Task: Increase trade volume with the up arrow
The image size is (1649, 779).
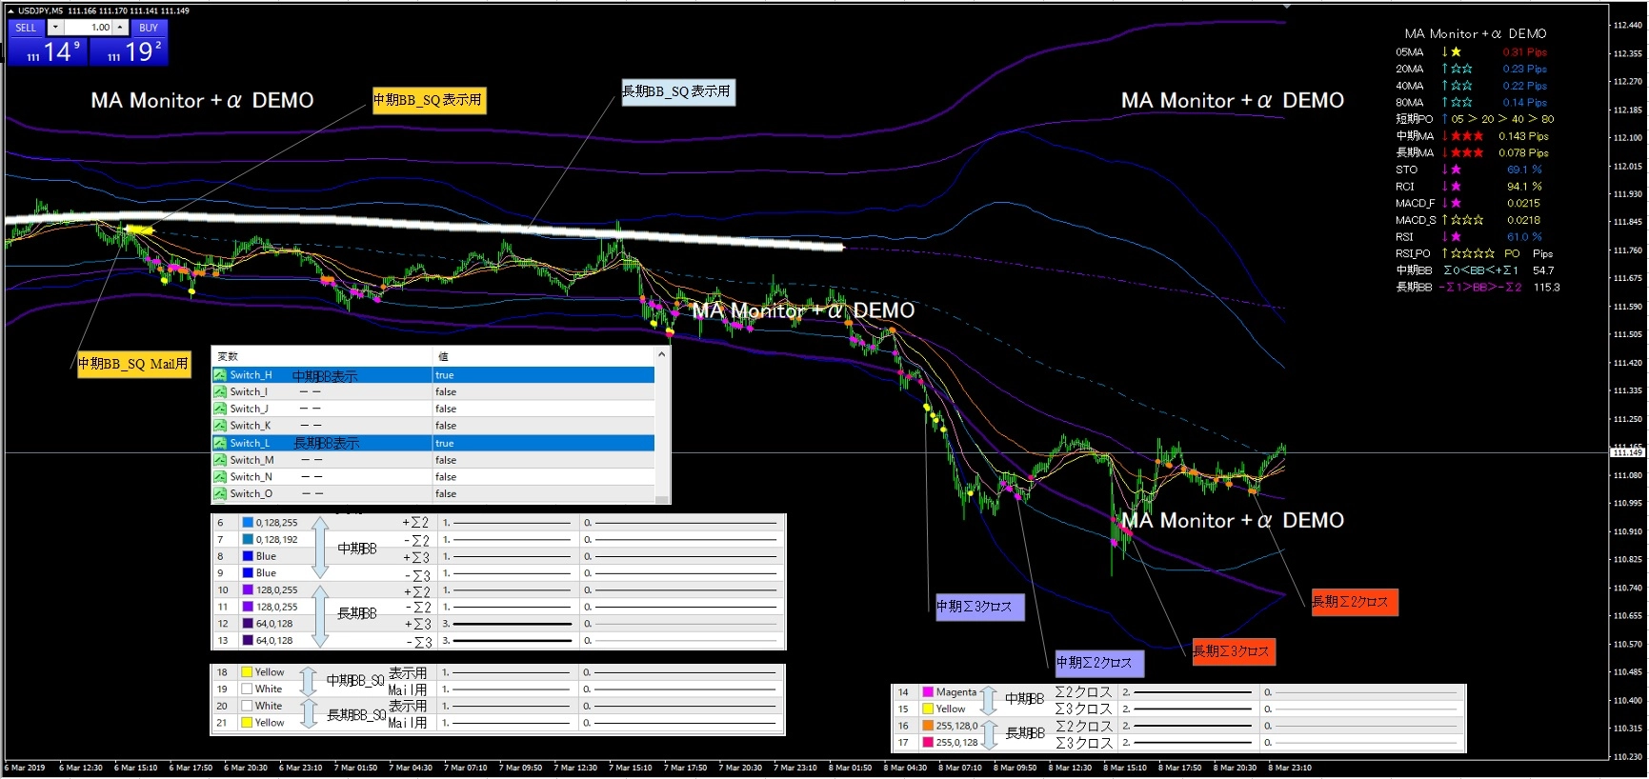Action: 121,28
